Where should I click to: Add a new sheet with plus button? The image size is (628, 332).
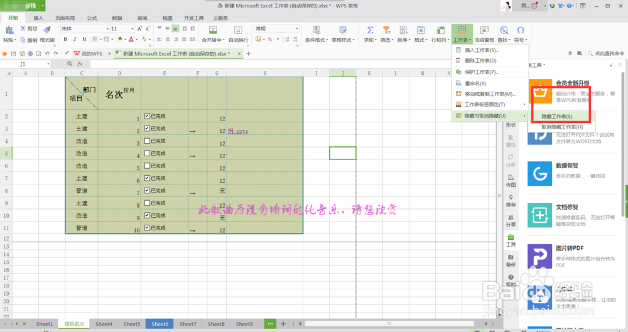click(283, 324)
